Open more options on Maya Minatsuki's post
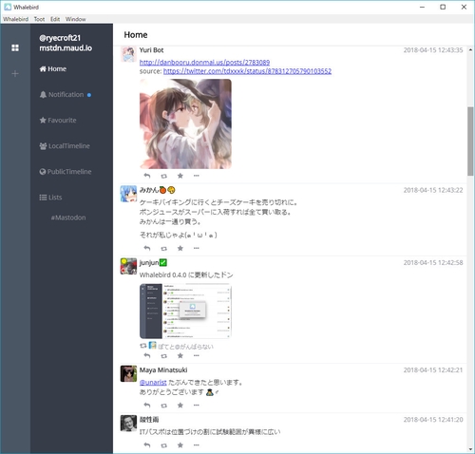This screenshot has width=475, height=454. pyautogui.click(x=197, y=405)
